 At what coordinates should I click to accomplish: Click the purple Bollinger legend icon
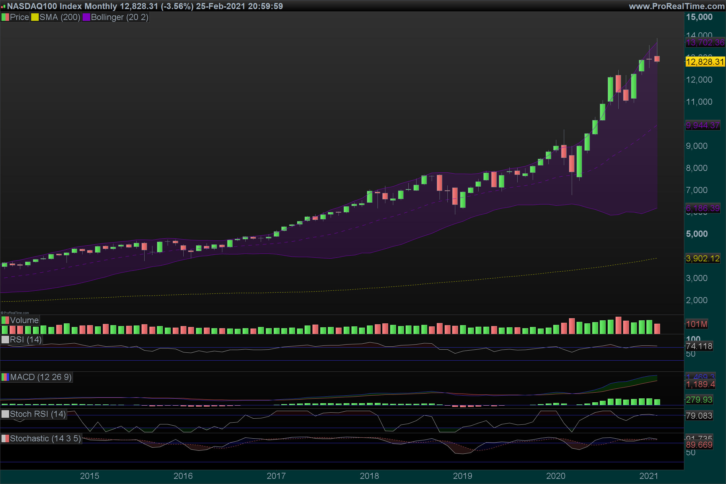click(86, 17)
